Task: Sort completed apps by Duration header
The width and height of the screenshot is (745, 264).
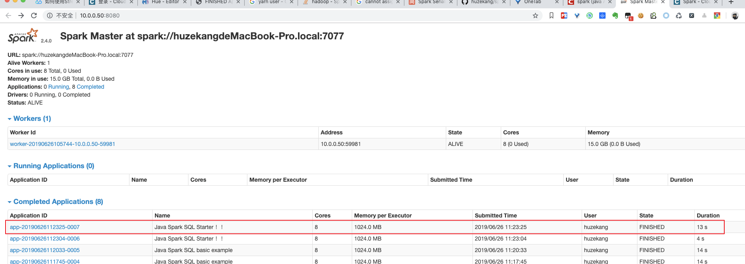Action: (708, 215)
